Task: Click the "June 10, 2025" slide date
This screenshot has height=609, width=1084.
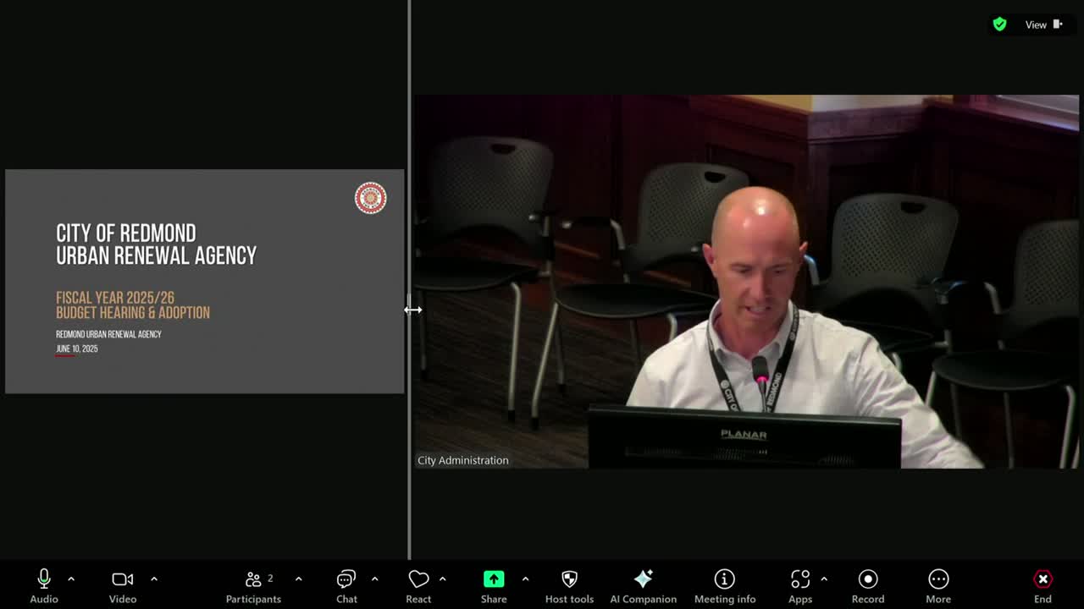Action: pyautogui.click(x=77, y=349)
